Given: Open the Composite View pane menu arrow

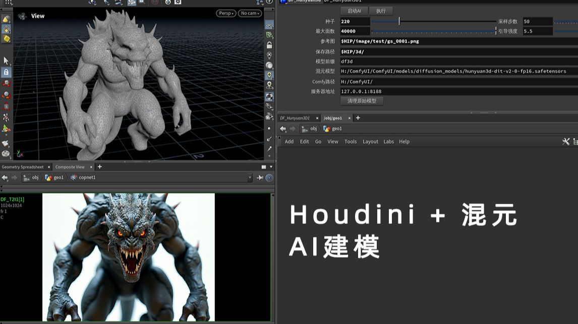Looking at the screenshot, I should [271, 167].
